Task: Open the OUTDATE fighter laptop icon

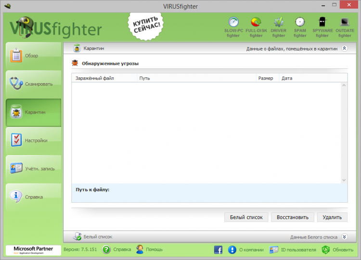Action: pos(345,22)
